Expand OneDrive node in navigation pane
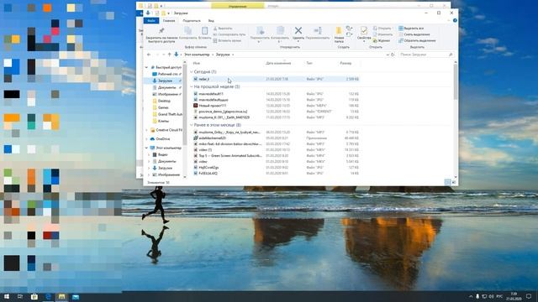This screenshot has height=302, width=538. 147,139
